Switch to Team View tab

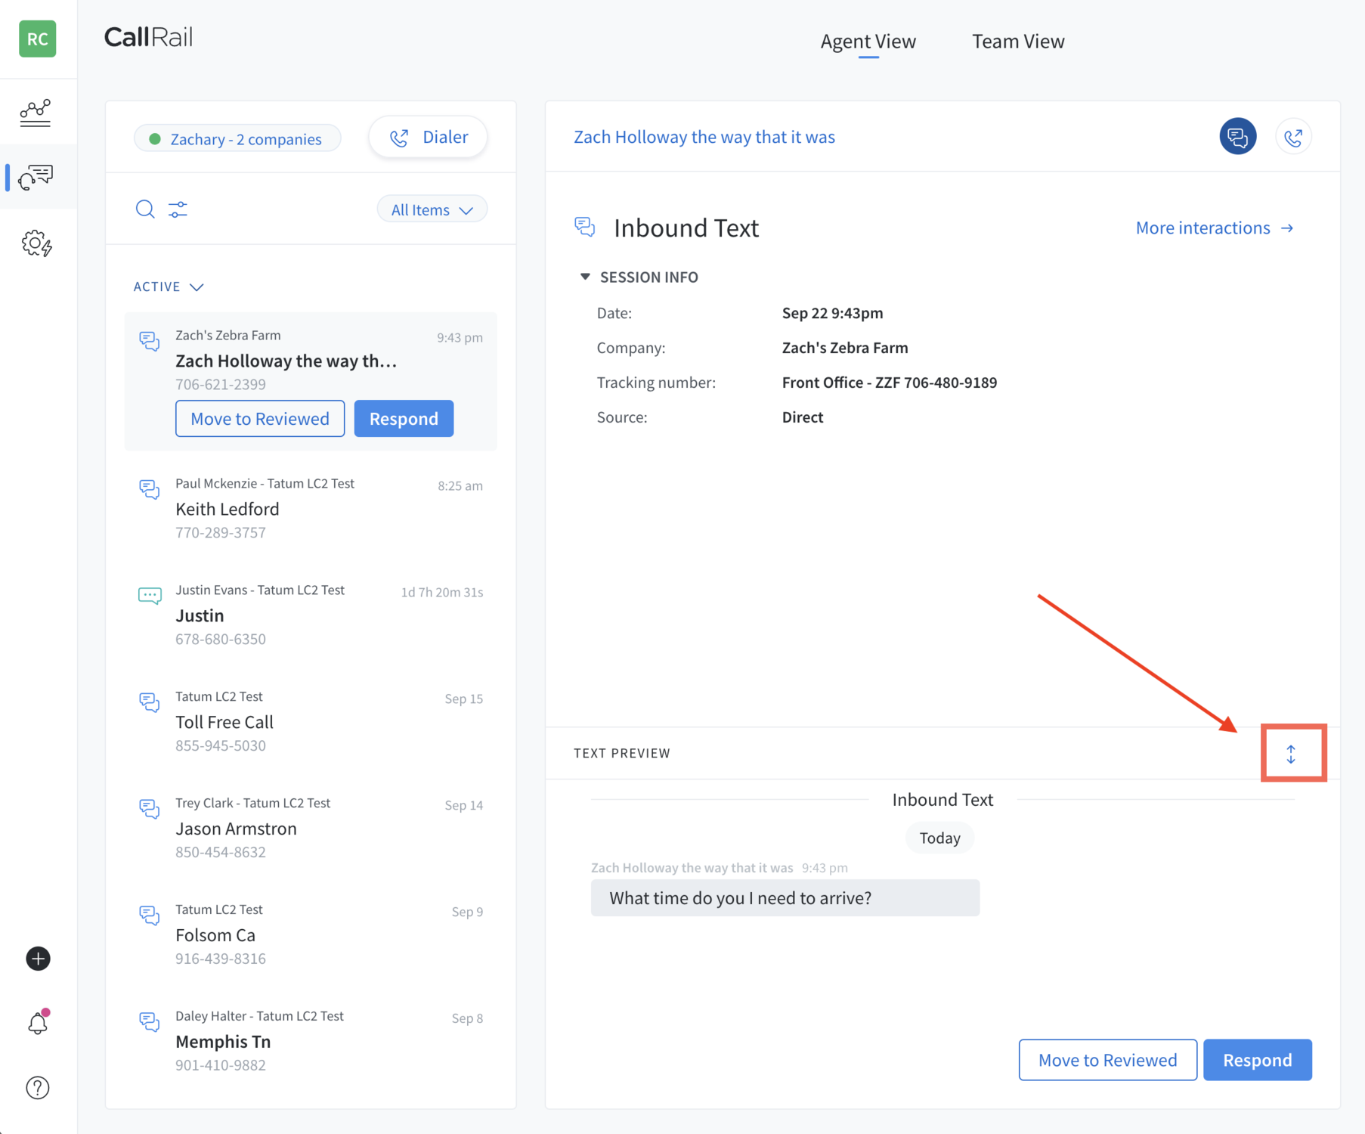click(x=1018, y=41)
